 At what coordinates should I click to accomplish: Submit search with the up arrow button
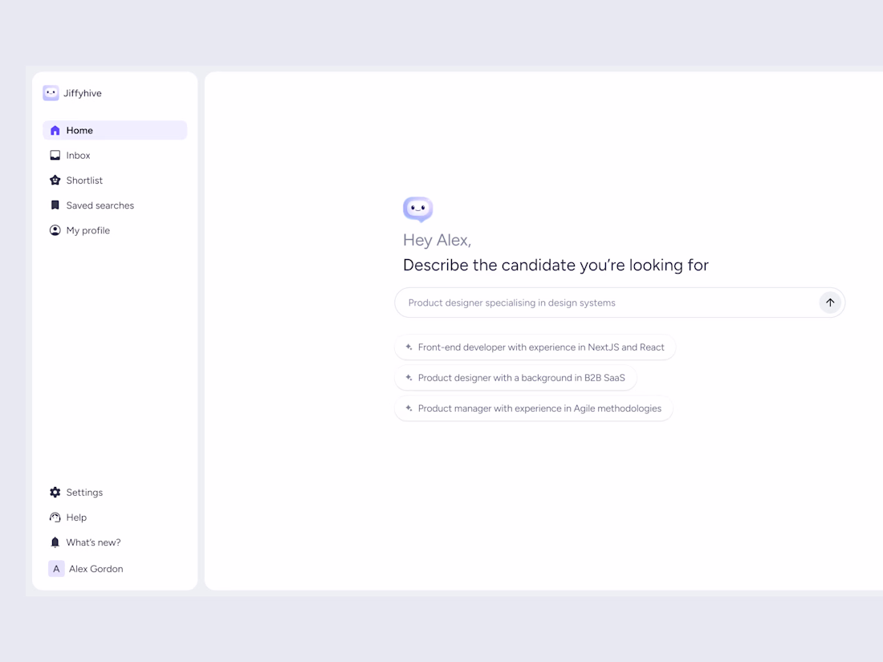830,303
